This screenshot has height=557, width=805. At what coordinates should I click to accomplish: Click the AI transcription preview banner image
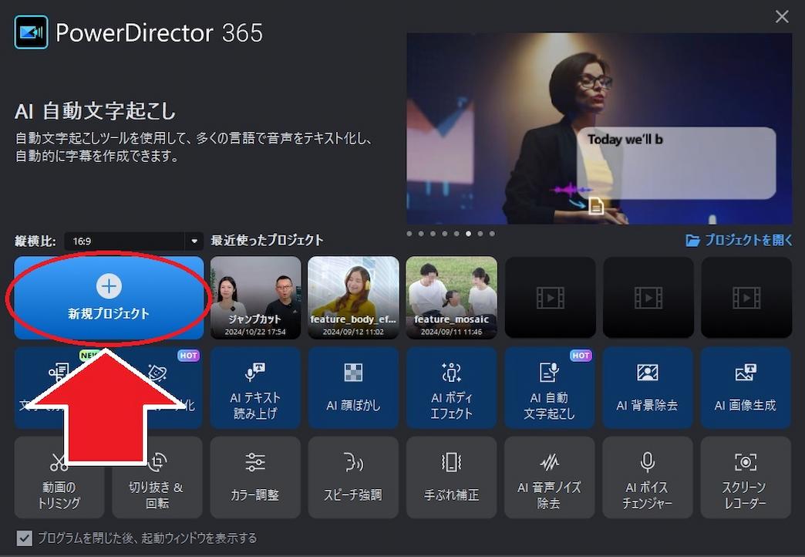[x=599, y=129]
